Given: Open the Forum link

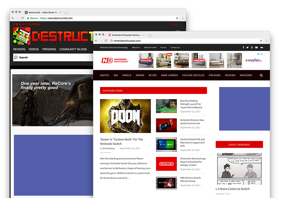Looking at the screenshot, I should click(163, 48).
